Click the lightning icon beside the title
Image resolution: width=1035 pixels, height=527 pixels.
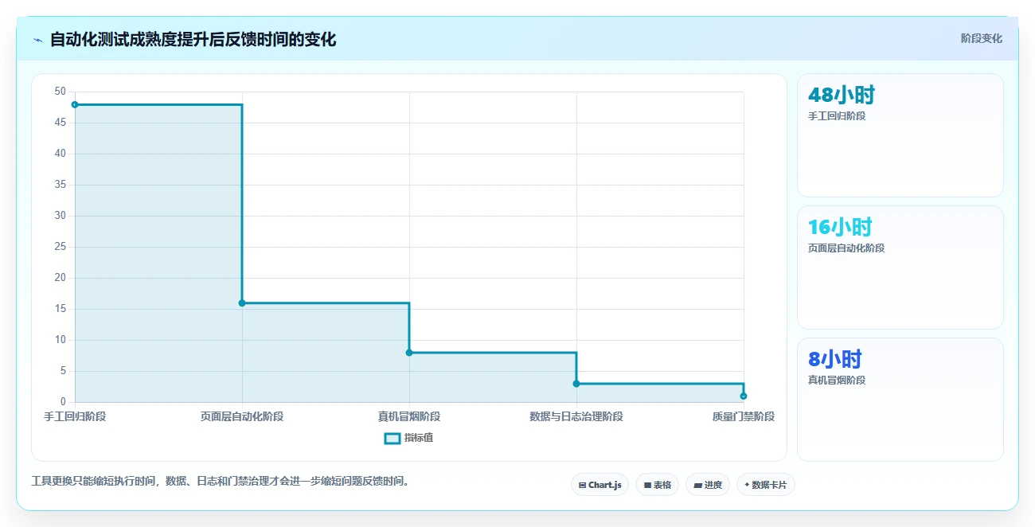point(37,40)
